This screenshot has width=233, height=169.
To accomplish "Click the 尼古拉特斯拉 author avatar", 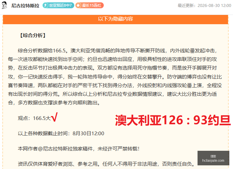I will point(4,6).
